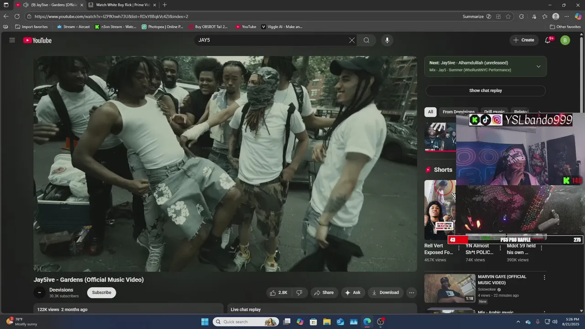Close the White Boy Rick tab
The image size is (585, 329).
tap(154, 5)
